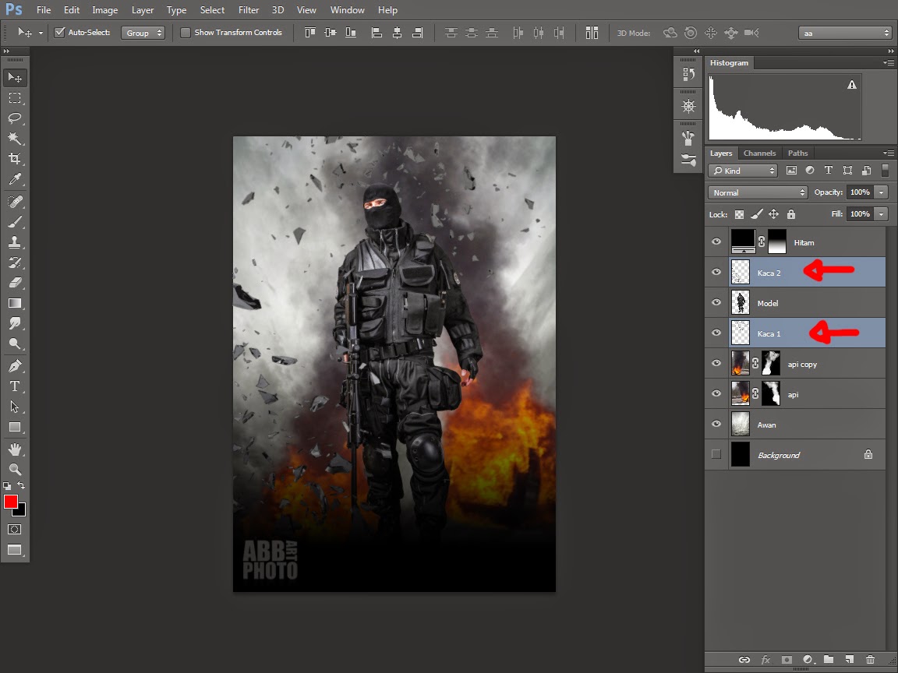Select the Zoom tool

point(15,469)
